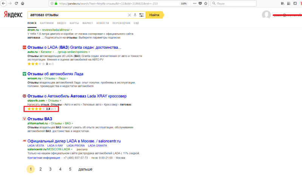Click the 3 из 5 star rating of auto.ru result
The width and height of the screenshot is (302, 177).
(40, 64)
